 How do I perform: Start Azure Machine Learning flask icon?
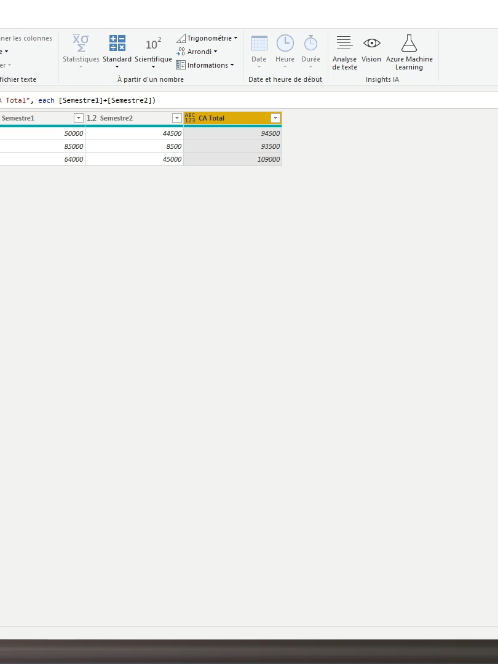409,43
